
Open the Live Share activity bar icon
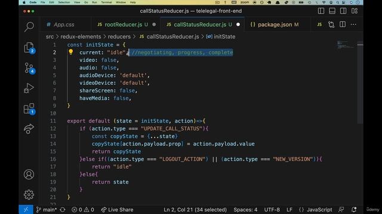[x=29, y=129]
